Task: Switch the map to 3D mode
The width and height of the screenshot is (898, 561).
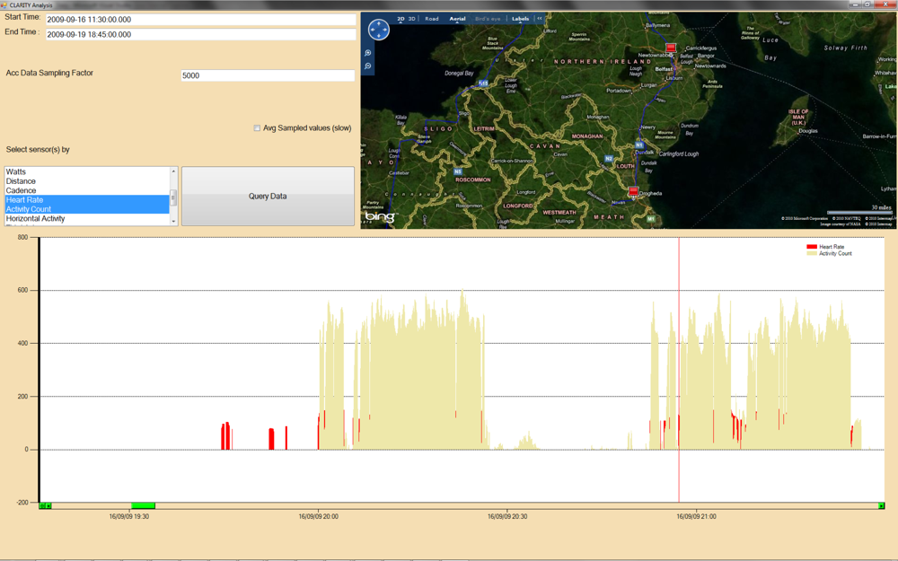Action: (412, 19)
